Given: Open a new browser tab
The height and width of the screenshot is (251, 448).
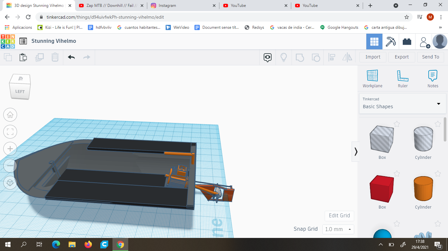Looking at the screenshot, I should click(370, 6).
